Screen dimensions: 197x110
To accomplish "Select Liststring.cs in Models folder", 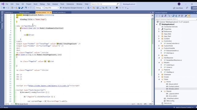I will 170,65.
